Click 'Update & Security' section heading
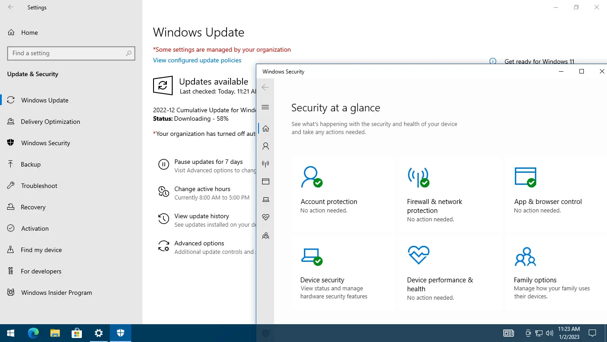 coord(32,74)
